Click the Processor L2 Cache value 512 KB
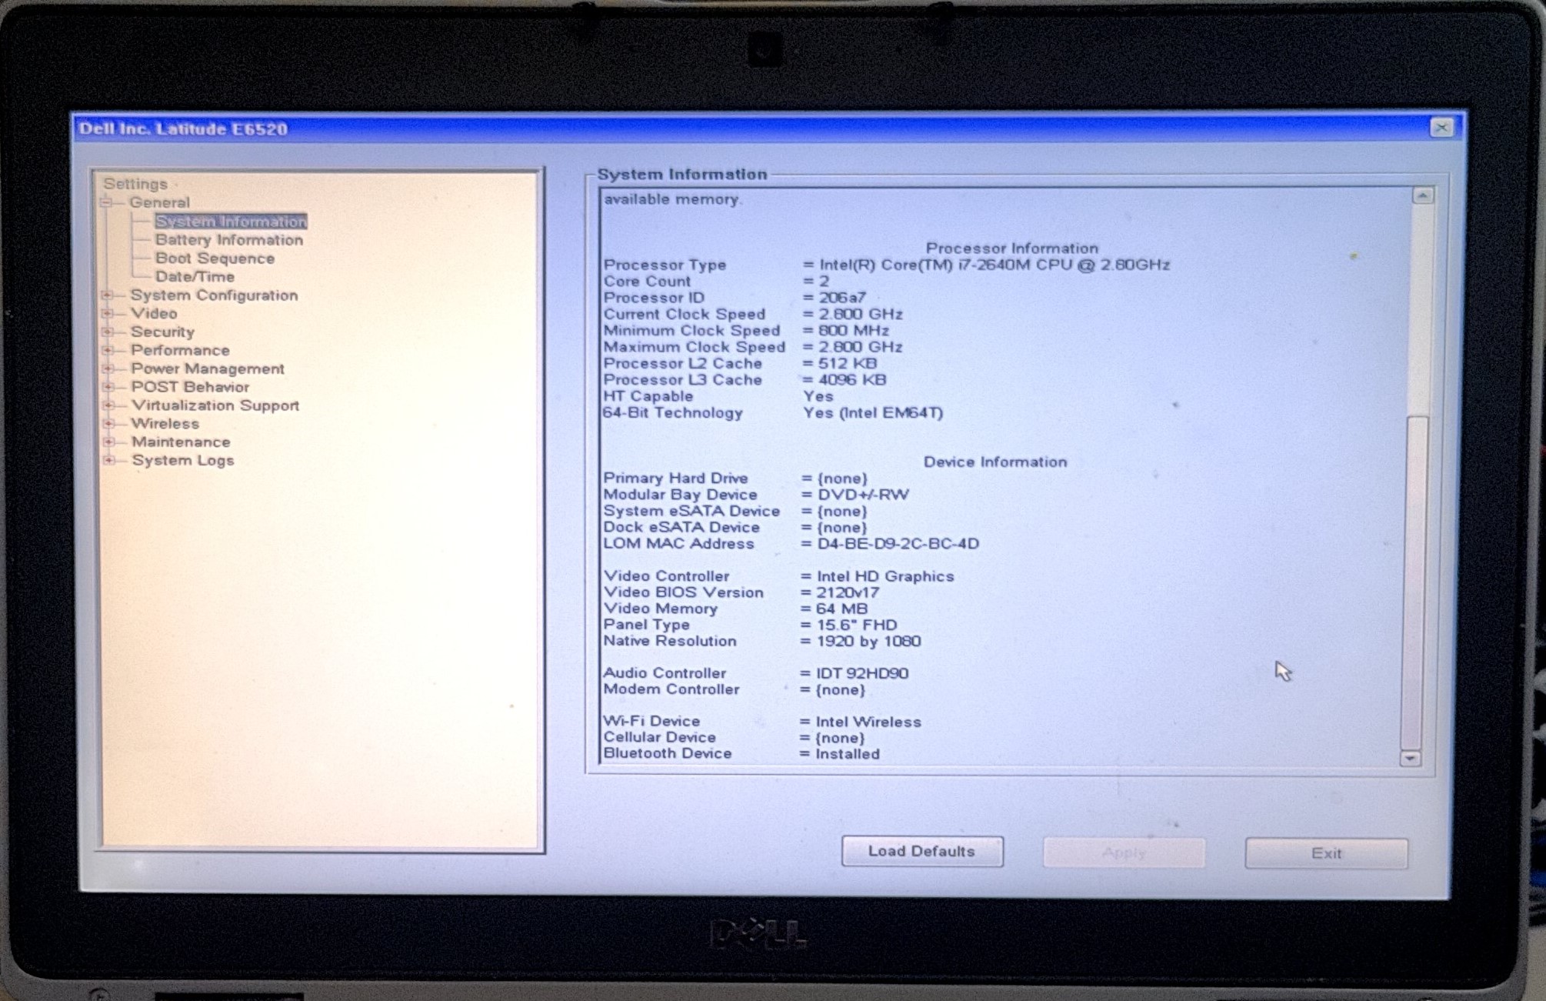1546x1001 pixels. pyautogui.click(x=848, y=364)
